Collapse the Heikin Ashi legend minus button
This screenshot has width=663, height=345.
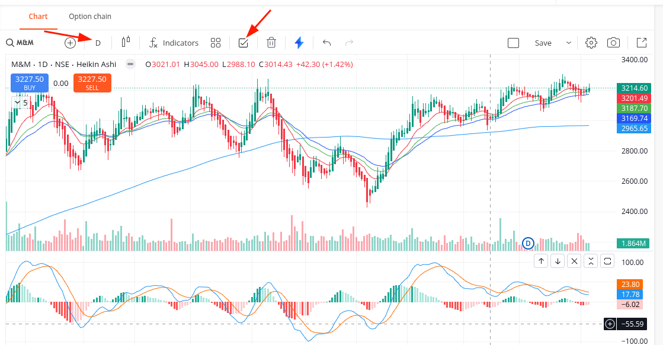point(130,64)
